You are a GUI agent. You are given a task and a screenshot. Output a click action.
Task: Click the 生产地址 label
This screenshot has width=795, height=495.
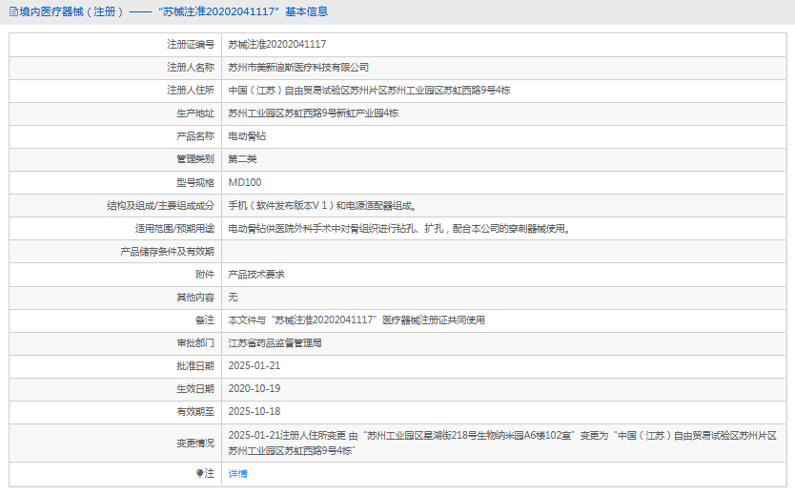click(195, 113)
